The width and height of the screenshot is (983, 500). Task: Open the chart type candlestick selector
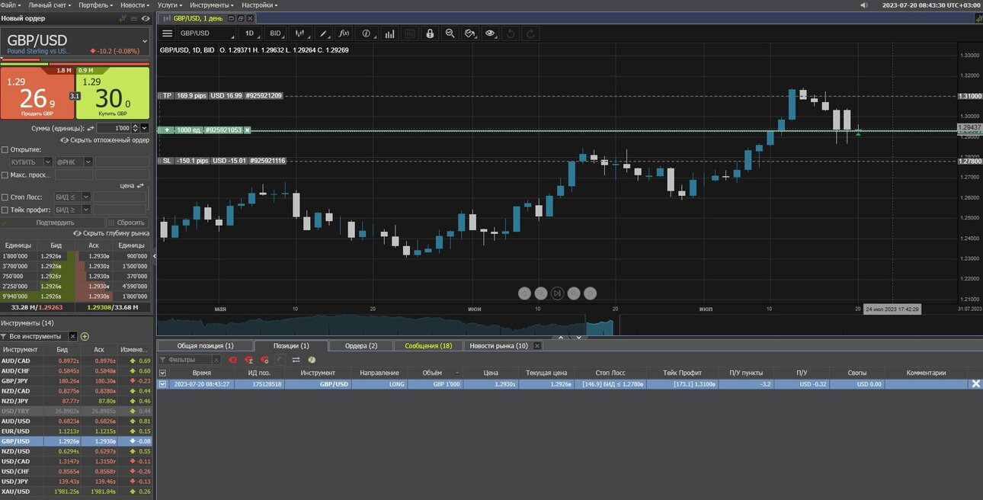tap(301, 34)
